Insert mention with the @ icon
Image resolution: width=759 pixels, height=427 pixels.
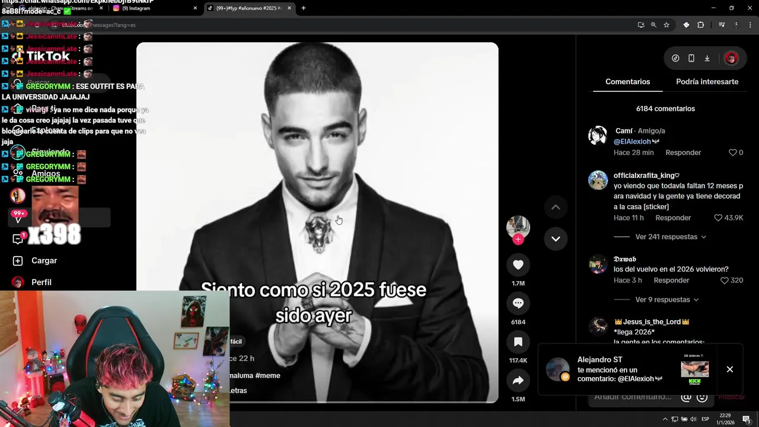coord(686,397)
